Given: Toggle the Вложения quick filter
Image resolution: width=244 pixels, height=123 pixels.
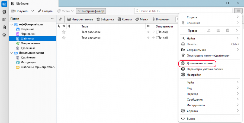Looking at the screenshot, I should point(161,19).
